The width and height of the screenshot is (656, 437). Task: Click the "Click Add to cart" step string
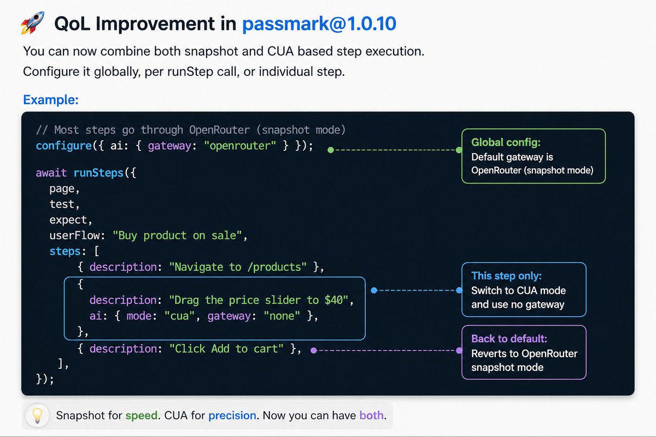[x=226, y=349]
